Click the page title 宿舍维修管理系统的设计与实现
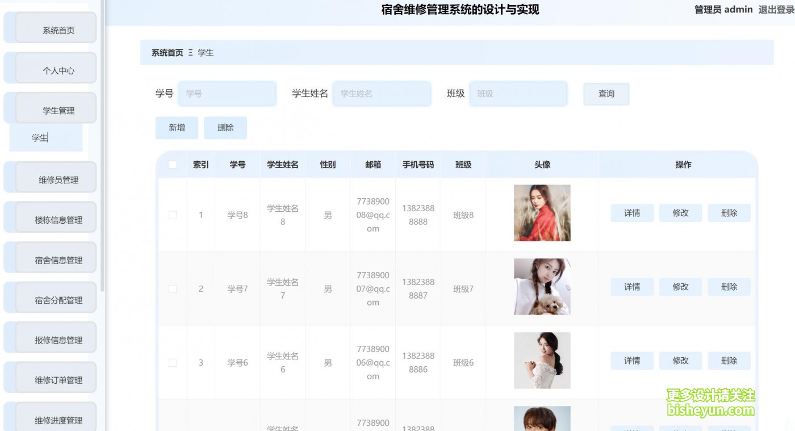The height and width of the screenshot is (431, 795). pyautogui.click(x=460, y=10)
